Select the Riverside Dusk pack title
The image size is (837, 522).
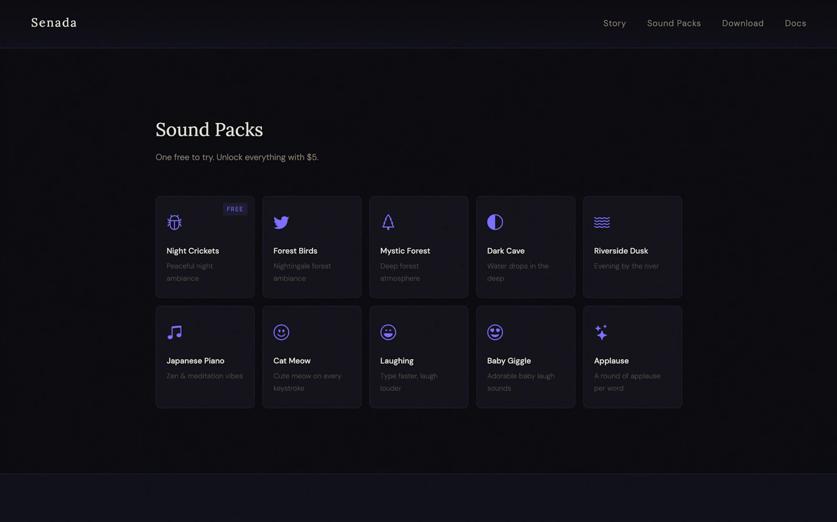coord(621,251)
